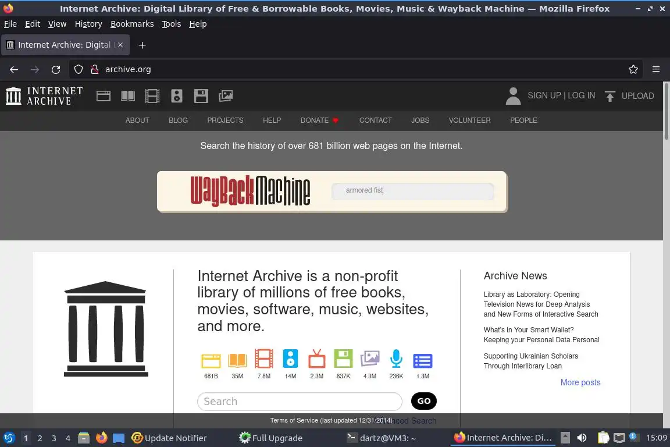Click the SIGN UP link
This screenshot has height=447, width=670.
coord(544,95)
